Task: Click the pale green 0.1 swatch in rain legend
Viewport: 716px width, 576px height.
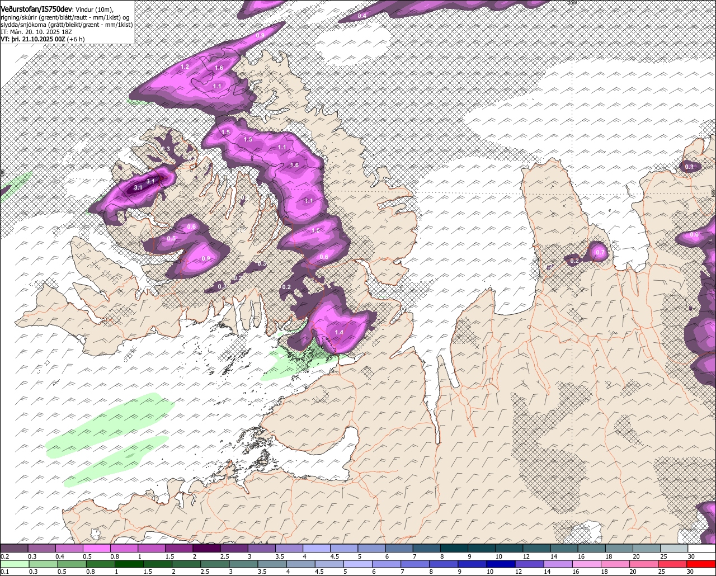Action: (x=14, y=564)
